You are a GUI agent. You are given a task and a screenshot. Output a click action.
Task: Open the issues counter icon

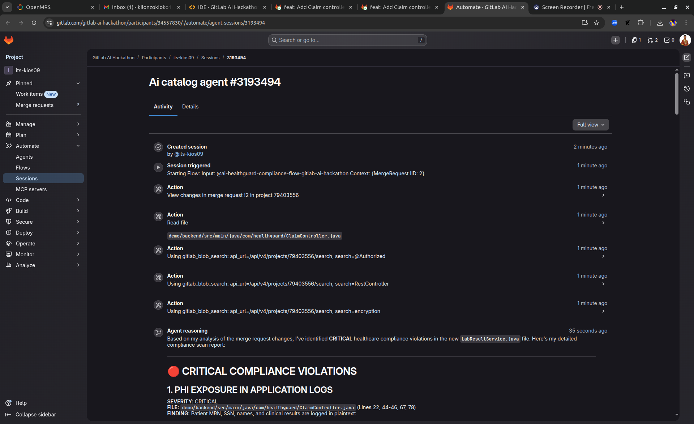point(636,40)
